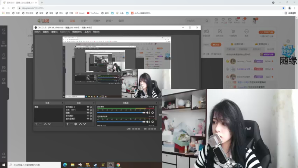Open OBS 工具(T) menu

(x=88, y=32)
